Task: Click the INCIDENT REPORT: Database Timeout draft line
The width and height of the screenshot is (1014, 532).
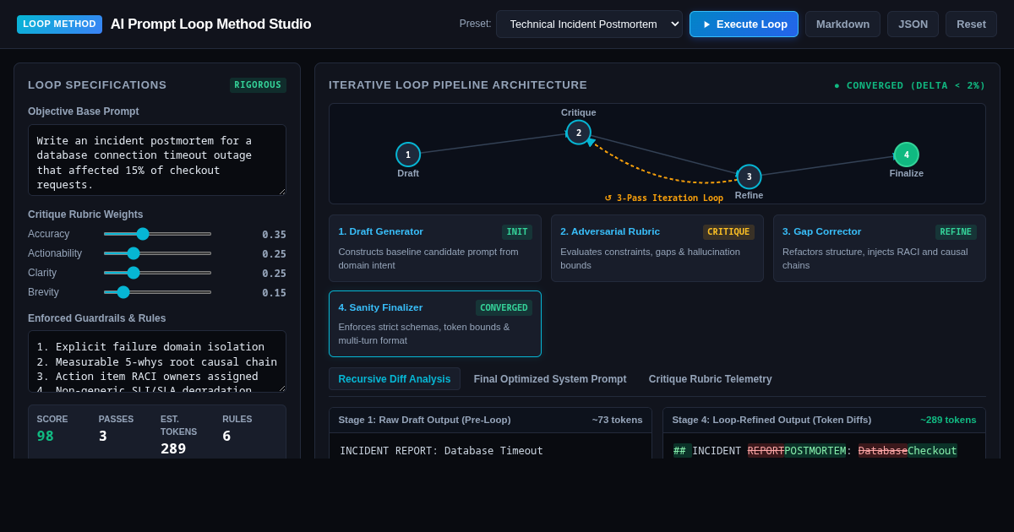Action: 441,451
